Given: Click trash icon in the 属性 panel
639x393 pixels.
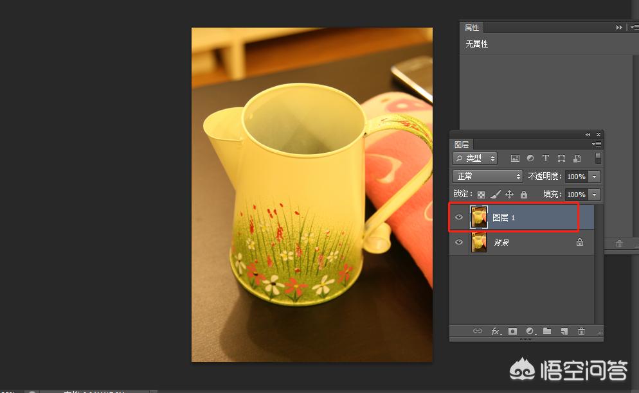Looking at the screenshot, I should pyautogui.click(x=619, y=244).
